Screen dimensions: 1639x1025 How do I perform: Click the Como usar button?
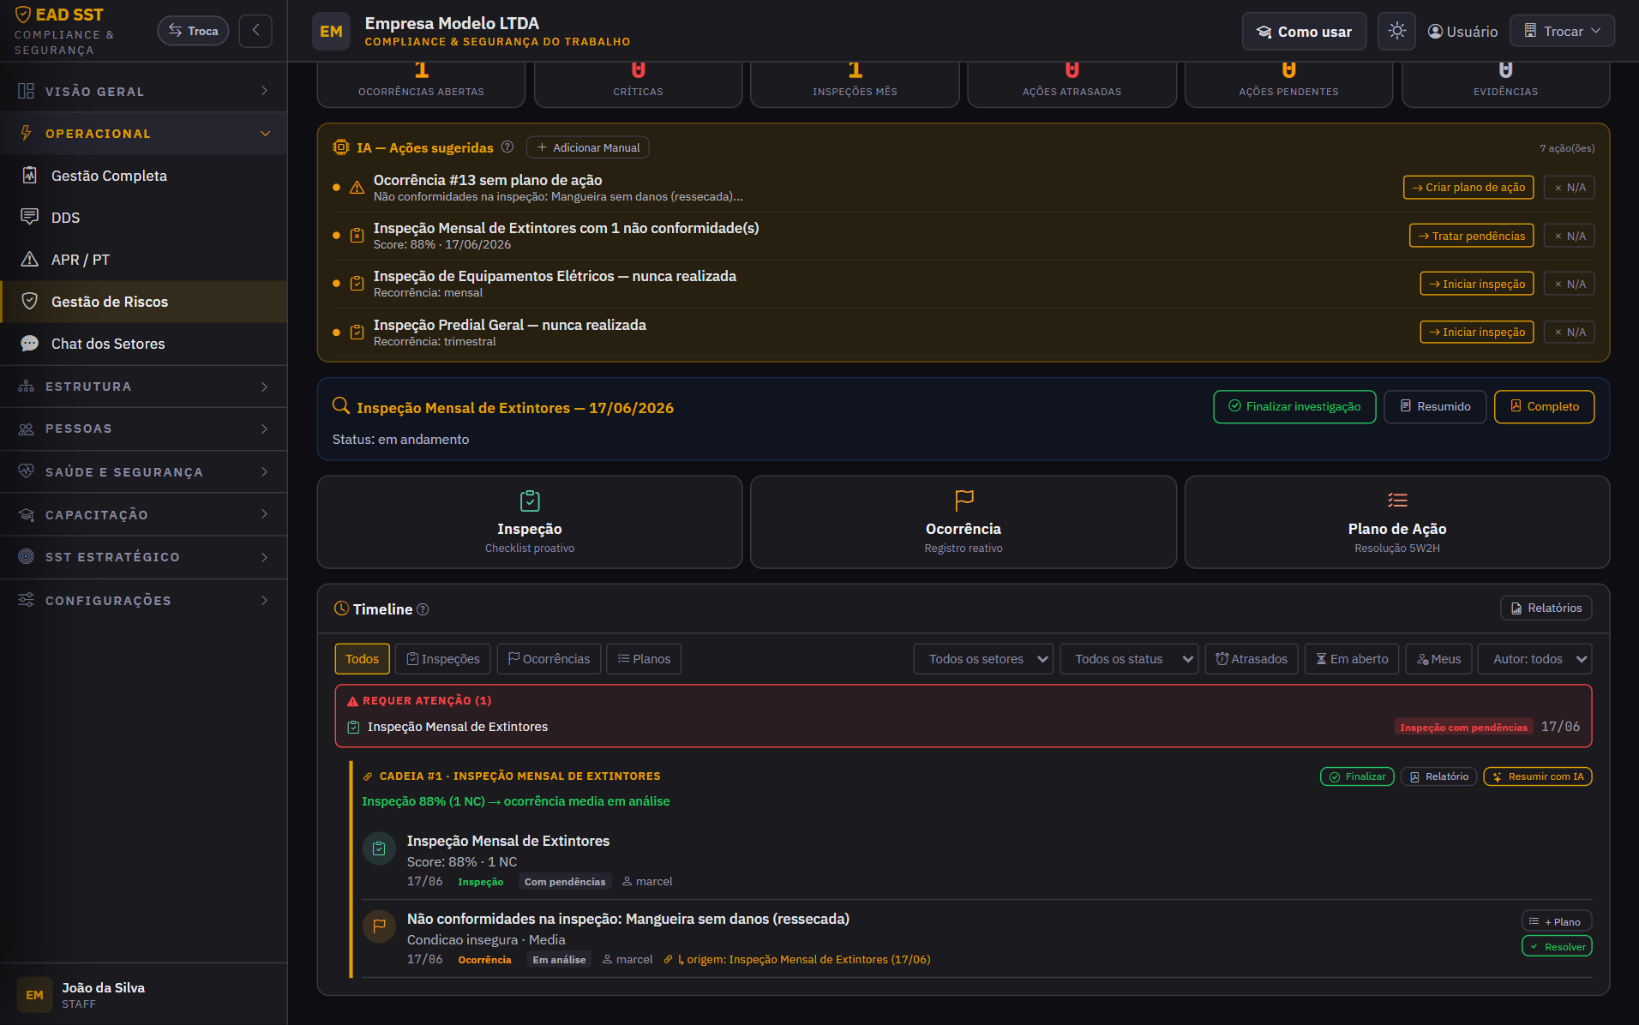pos(1304,32)
